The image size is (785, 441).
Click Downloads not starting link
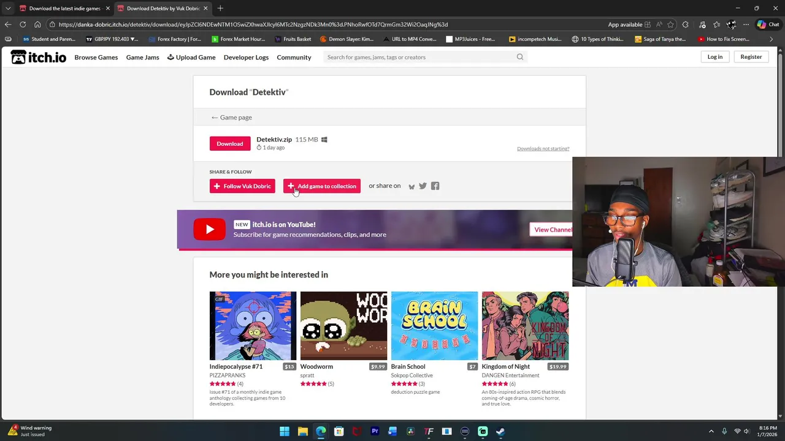click(x=543, y=148)
